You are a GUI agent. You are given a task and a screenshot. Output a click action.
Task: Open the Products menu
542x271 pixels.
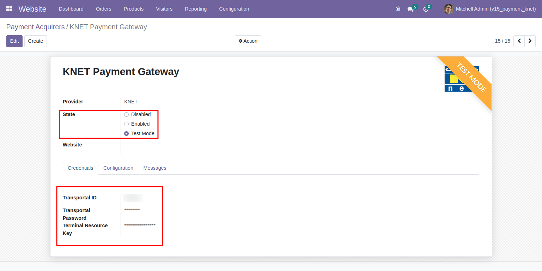coord(134,9)
